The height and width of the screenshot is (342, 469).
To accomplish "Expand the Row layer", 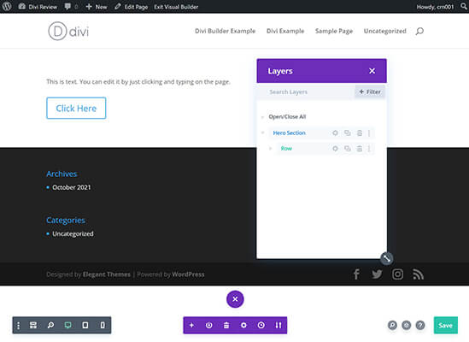I will tap(271, 148).
